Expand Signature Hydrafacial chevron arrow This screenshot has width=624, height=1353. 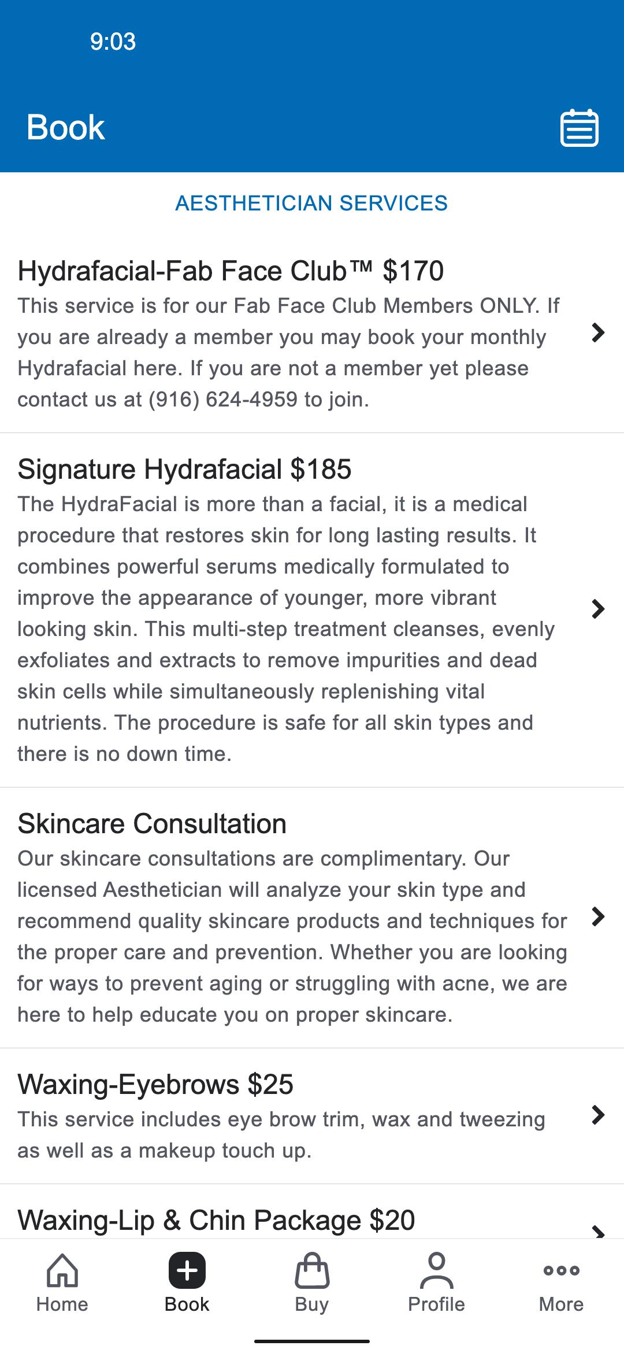598,609
